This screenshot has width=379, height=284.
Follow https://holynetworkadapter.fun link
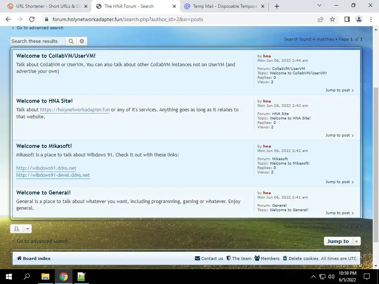(x=75, y=109)
